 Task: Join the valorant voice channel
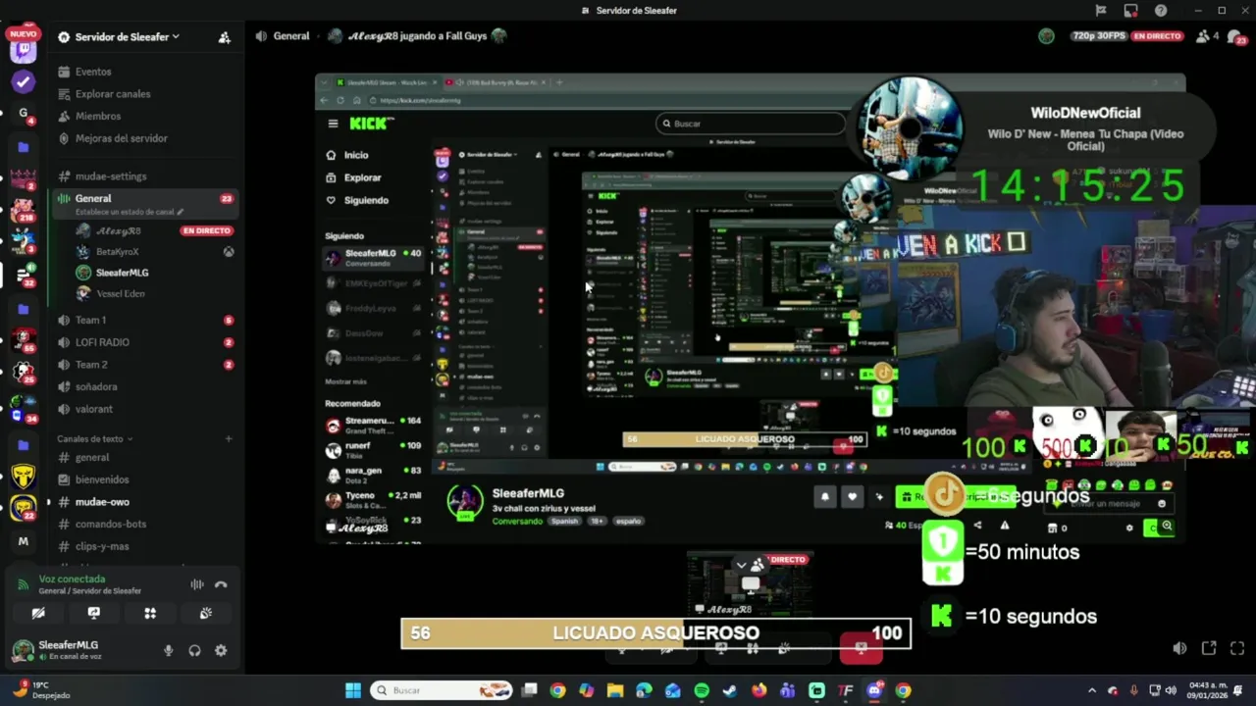94,409
